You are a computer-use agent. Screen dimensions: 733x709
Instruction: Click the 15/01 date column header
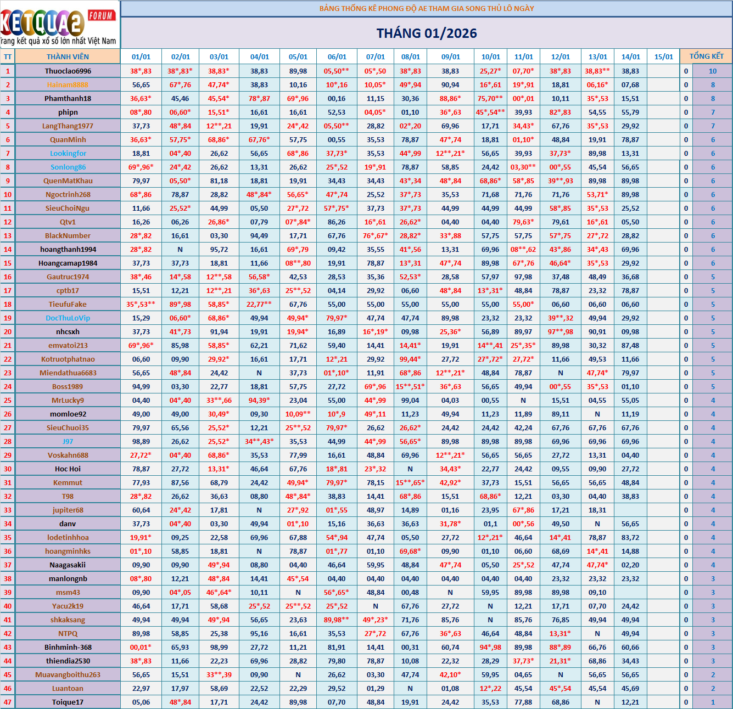point(663,57)
